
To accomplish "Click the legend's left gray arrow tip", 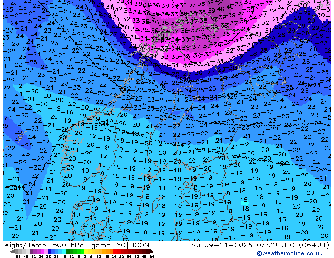I will click(x=11, y=252).
